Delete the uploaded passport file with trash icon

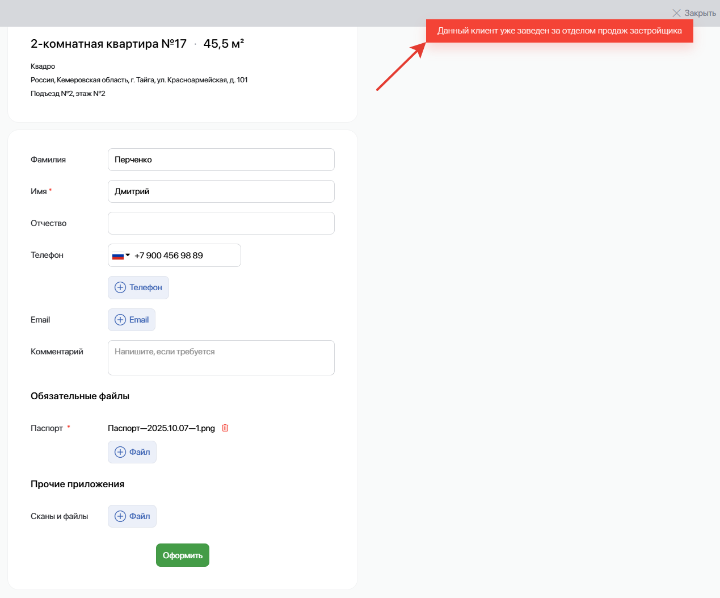click(x=225, y=428)
